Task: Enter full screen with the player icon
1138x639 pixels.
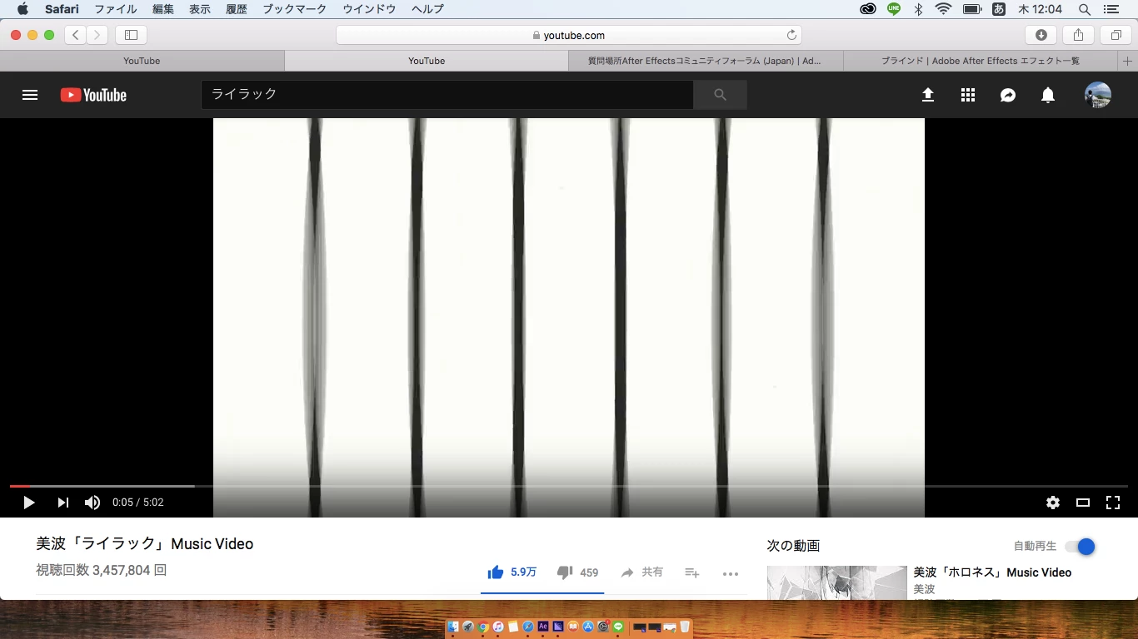Action: (1113, 503)
